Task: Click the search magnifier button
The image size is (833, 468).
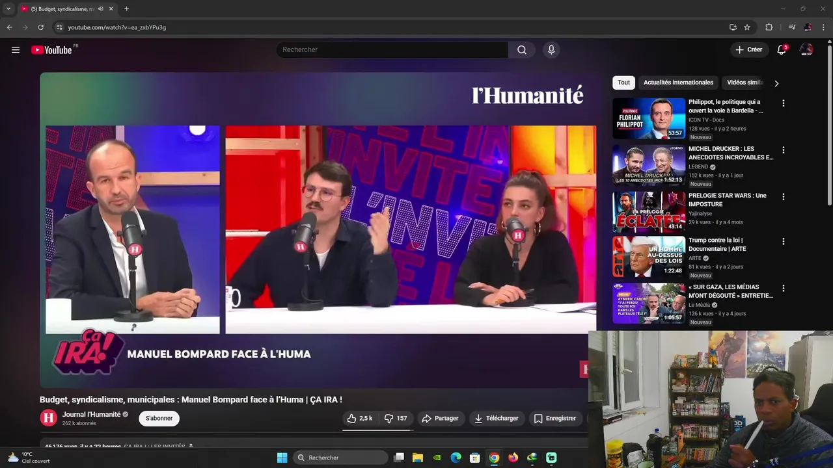Action: [x=522, y=50]
